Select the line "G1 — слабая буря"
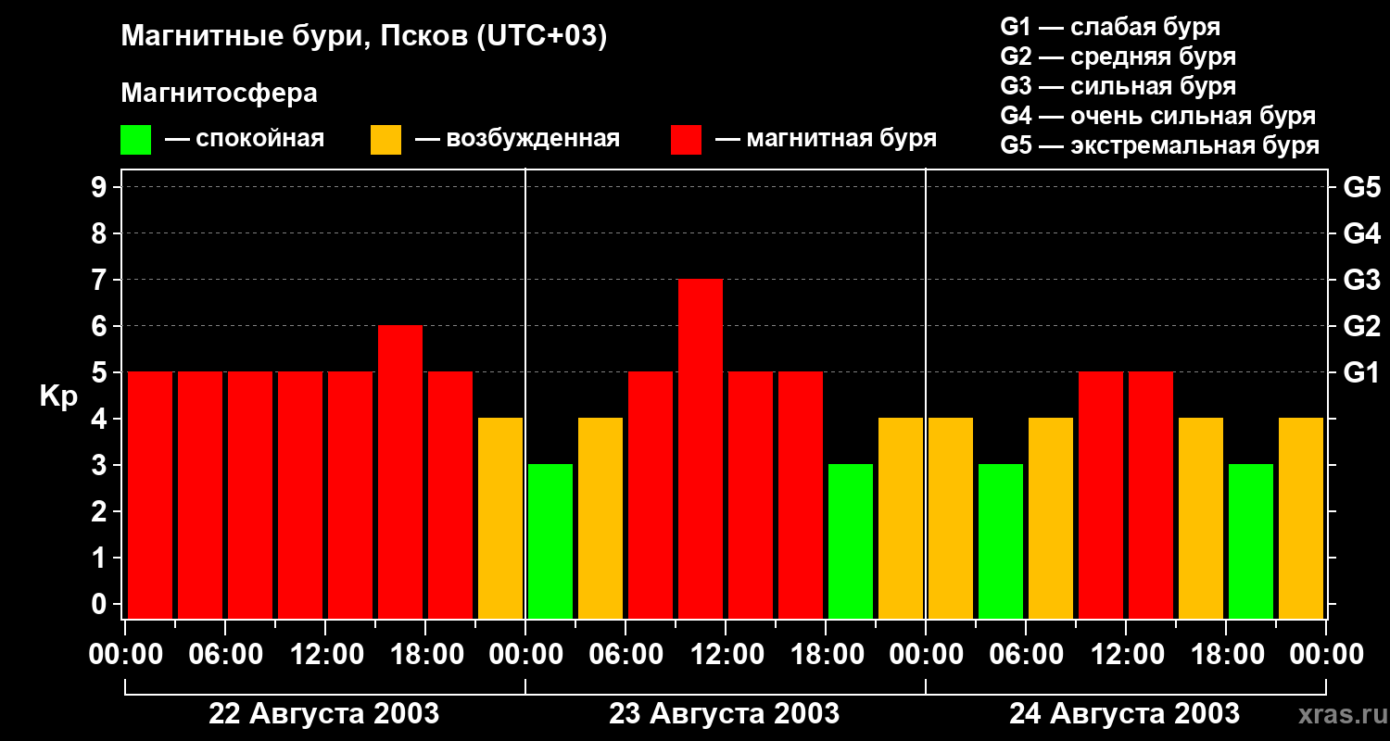Viewport: 1390px width, 741px height. point(1110,27)
